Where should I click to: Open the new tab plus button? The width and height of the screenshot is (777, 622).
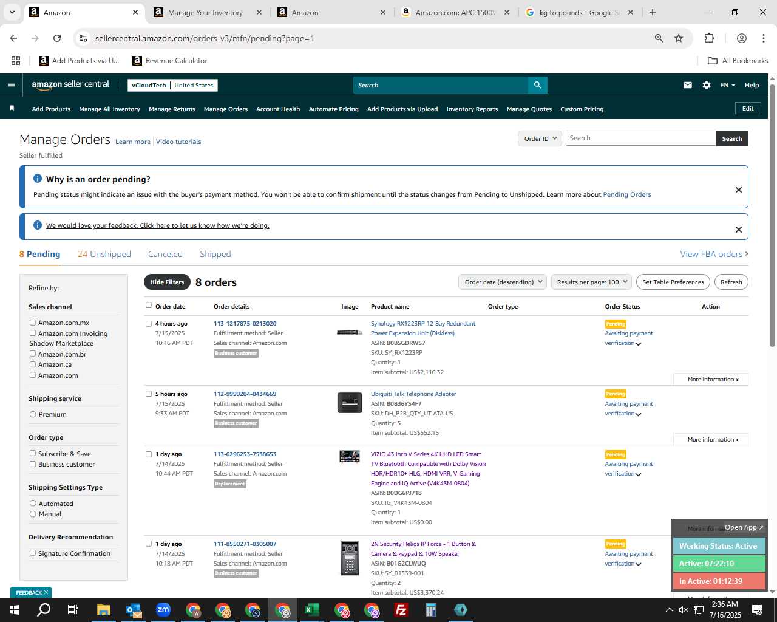point(653,12)
